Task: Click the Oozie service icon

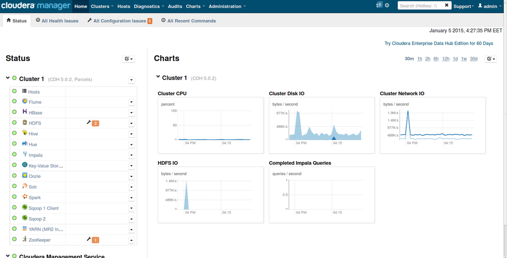Action: 24,176
